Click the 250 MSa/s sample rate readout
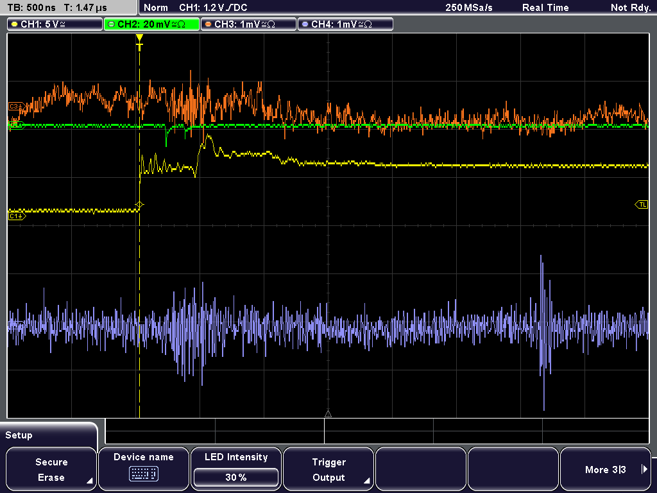Image resolution: width=657 pixels, height=493 pixels. [469, 8]
